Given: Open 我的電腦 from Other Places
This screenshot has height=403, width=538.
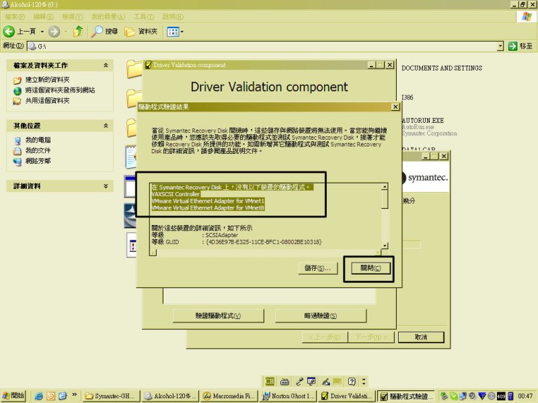Looking at the screenshot, I should pos(38,140).
